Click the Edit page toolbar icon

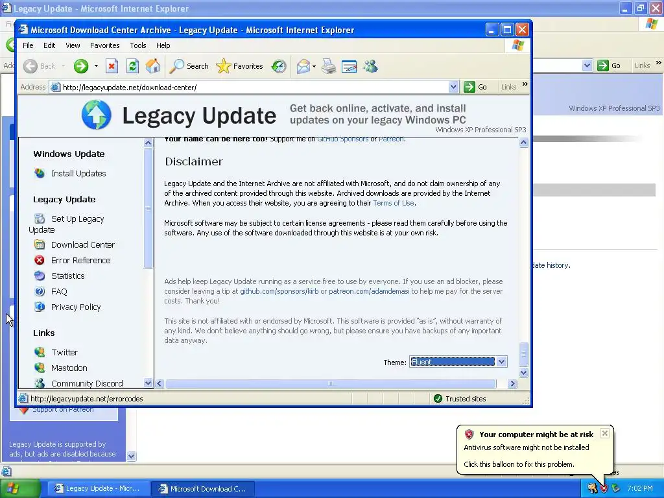pyautogui.click(x=350, y=66)
